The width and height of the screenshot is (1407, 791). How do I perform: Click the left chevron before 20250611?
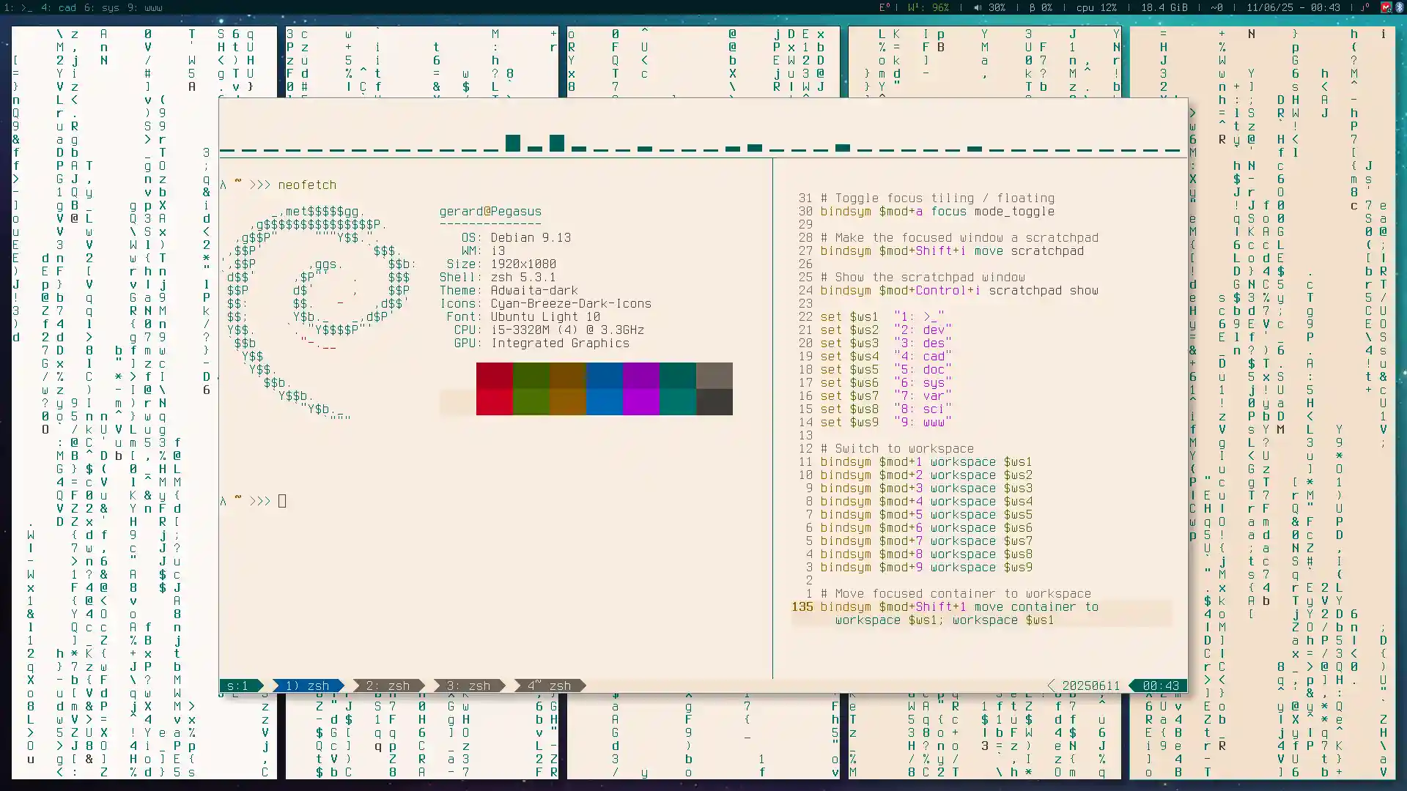click(1051, 686)
